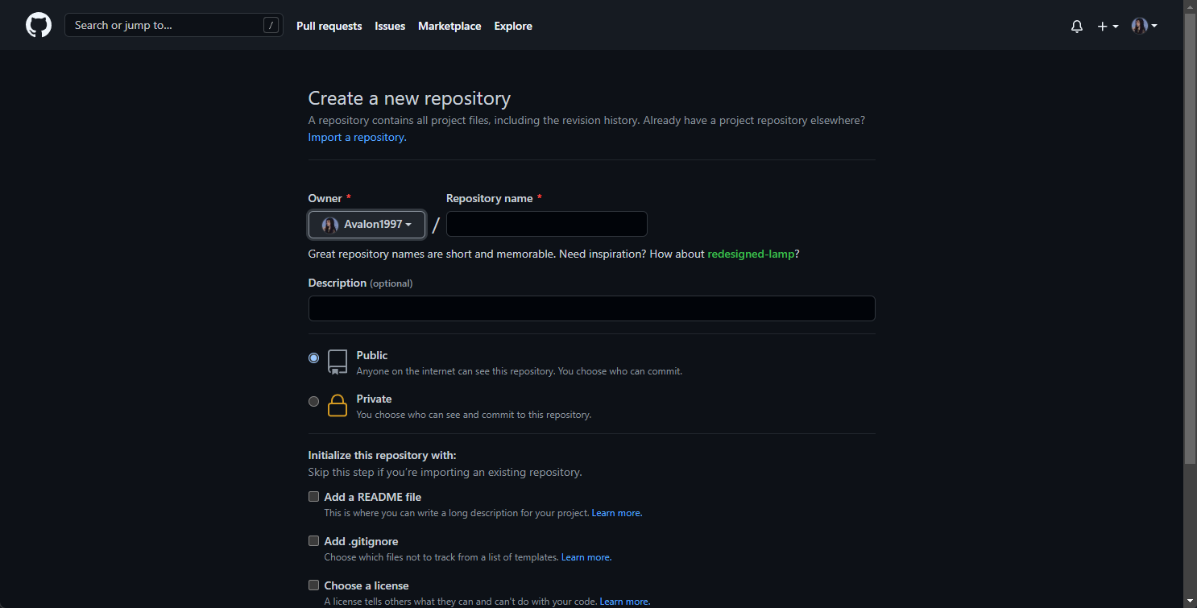Enable Add a README file checkbox
This screenshot has width=1197, height=608.
[x=314, y=497]
